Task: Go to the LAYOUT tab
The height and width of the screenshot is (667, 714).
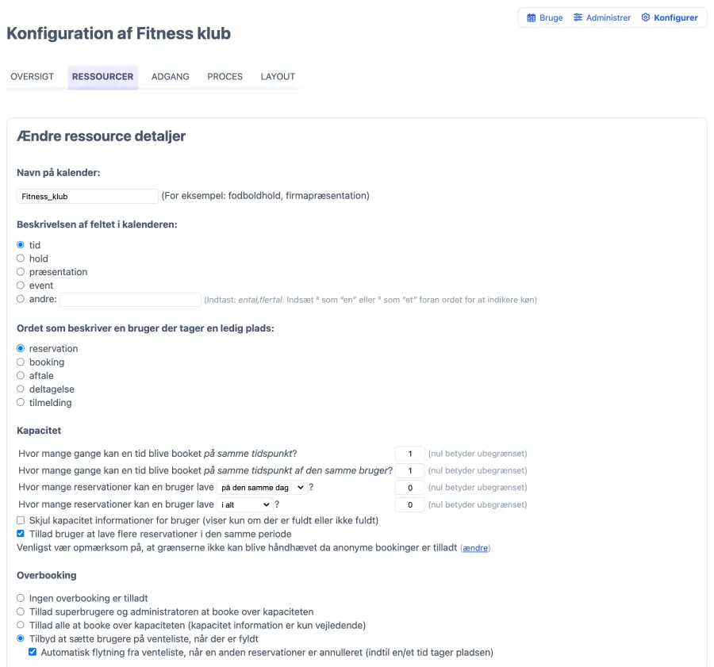Action: point(278,77)
